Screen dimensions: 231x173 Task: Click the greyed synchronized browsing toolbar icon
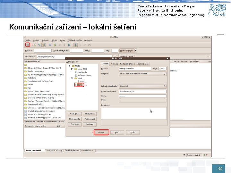click(85, 45)
